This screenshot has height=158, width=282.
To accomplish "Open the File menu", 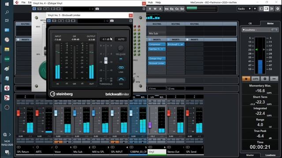I will [x=23, y=3].
